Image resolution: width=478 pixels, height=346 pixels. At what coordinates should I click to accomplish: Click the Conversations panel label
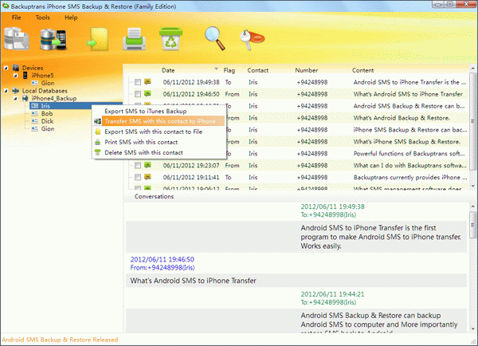pos(154,196)
